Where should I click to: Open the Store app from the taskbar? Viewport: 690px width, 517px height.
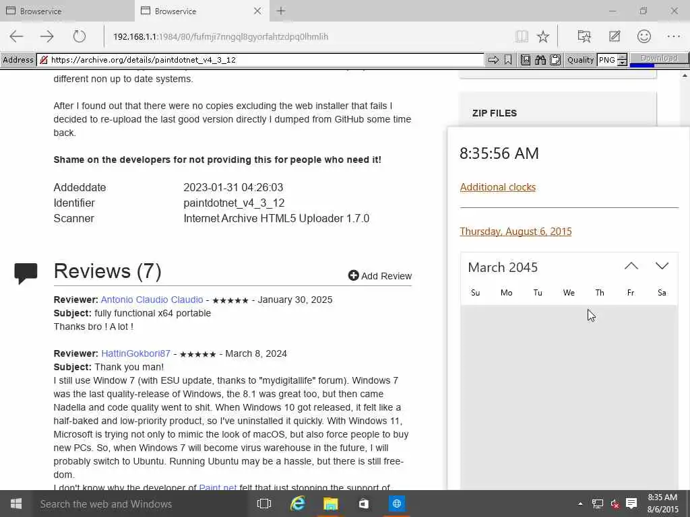[x=363, y=504]
